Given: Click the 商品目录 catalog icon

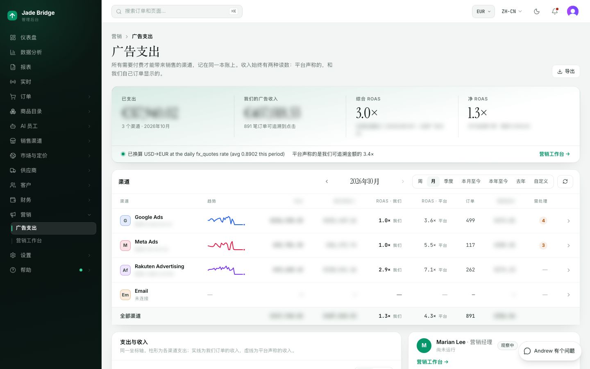Looking at the screenshot, I should 13,111.
